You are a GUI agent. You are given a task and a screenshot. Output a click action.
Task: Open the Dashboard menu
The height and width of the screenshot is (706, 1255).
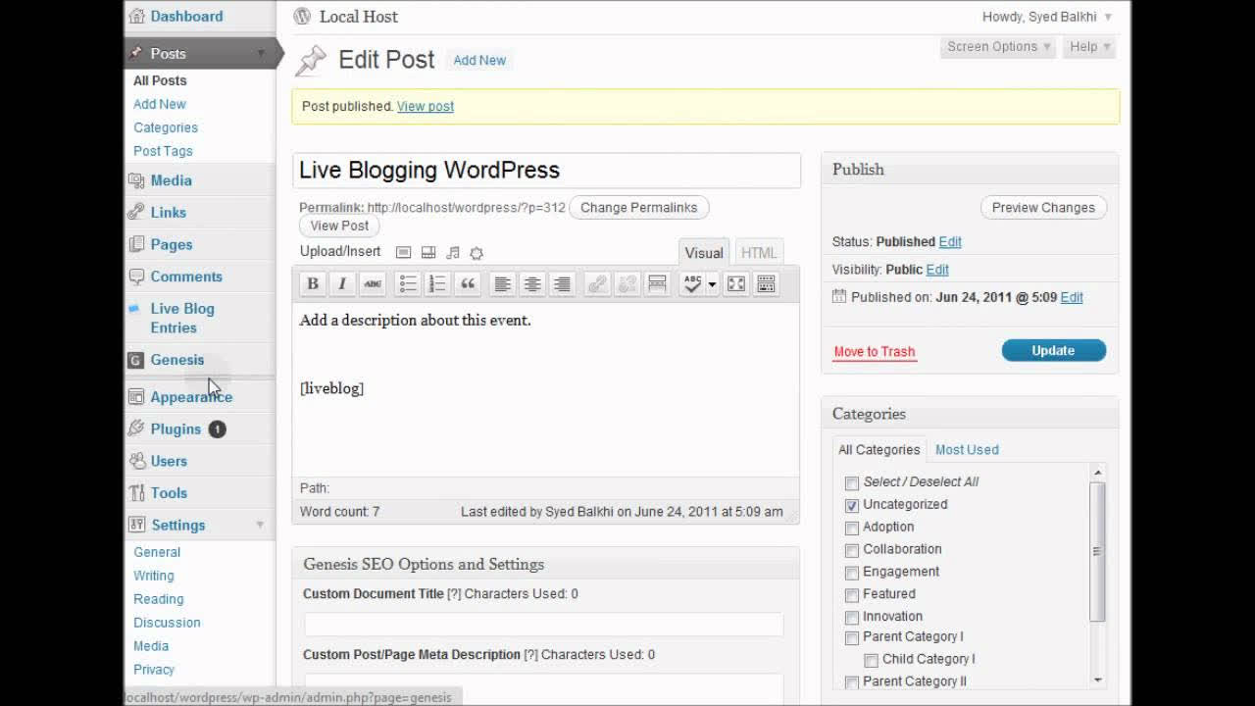186,16
